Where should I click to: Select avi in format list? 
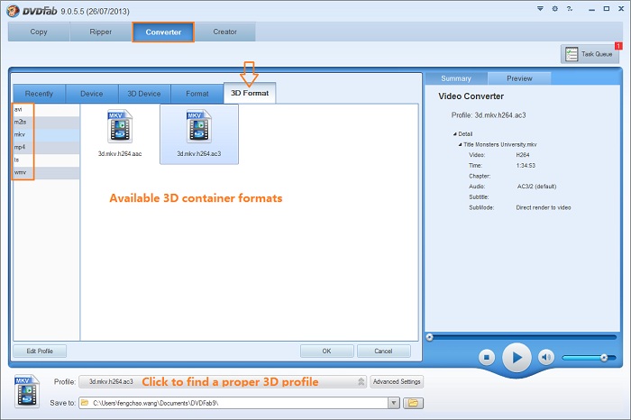tap(47, 109)
